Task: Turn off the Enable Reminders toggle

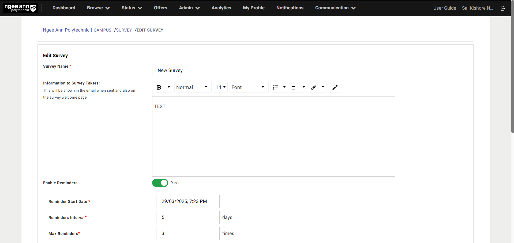Action: 160,183
